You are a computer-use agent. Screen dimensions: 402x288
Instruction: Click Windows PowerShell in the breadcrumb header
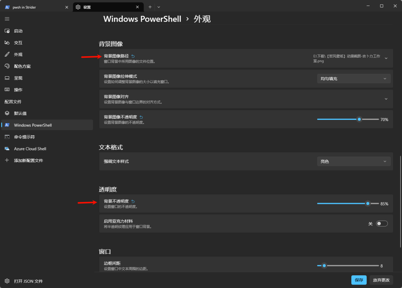142,19
